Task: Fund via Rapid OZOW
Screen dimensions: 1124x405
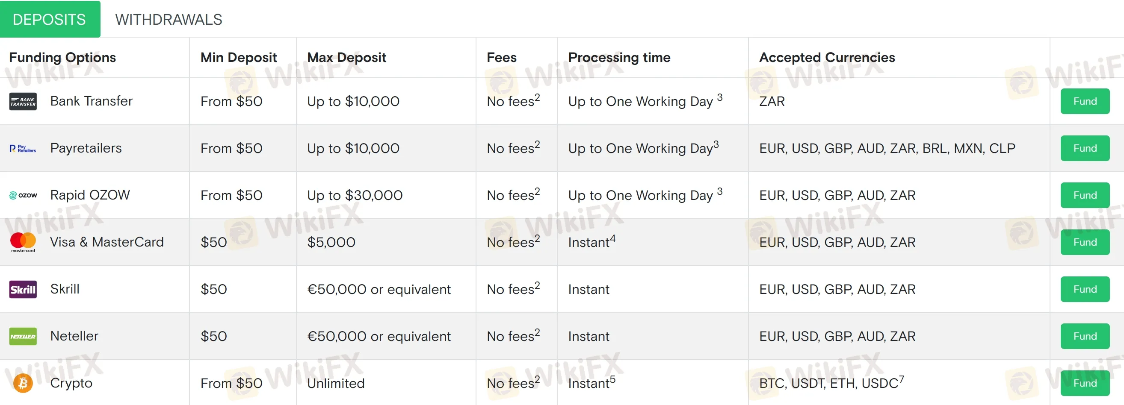Action: click(1085, 195)
